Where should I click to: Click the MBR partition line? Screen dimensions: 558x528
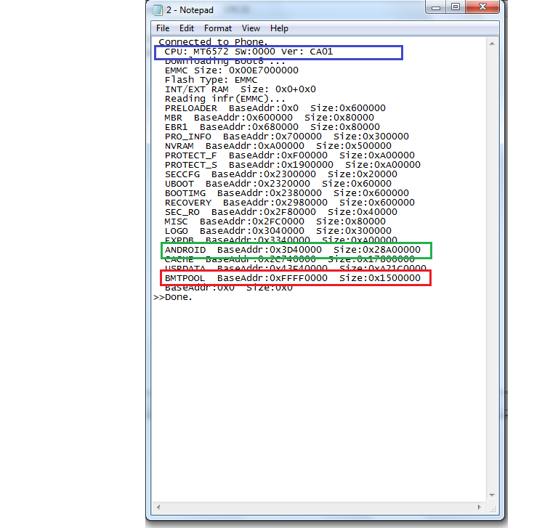pyautogui.click(x=270, y=118)
